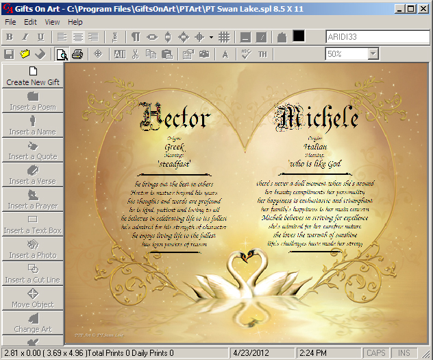Click Create New Gift

tap(33, 76)
